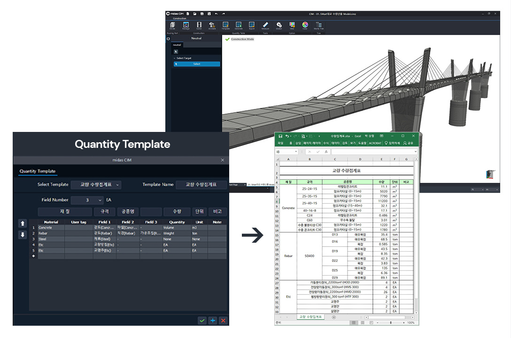The width and height of the screenshot is (511, 338).
Task: Select the 교량 수량집계표 sheet tab
Action: click(310, 317)
